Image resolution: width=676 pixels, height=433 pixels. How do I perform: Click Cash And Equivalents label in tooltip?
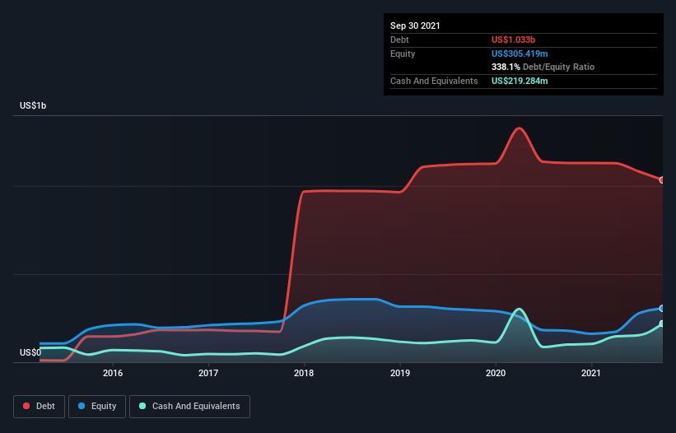point(434,81)
